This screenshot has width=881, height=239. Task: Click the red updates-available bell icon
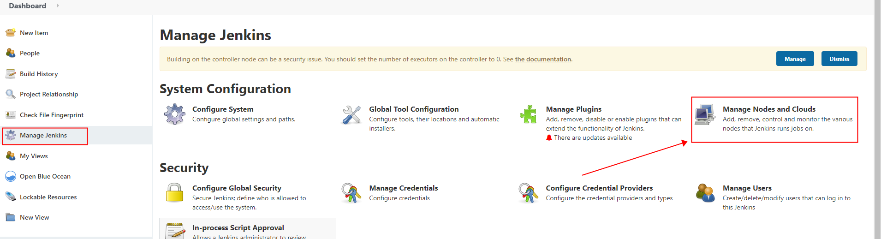click(x=549, y=137)
